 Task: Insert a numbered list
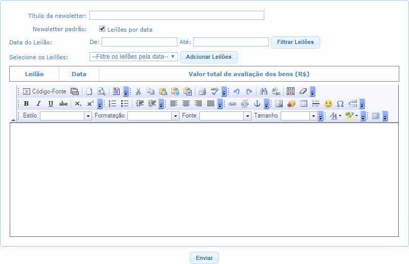tap(112, 104)
